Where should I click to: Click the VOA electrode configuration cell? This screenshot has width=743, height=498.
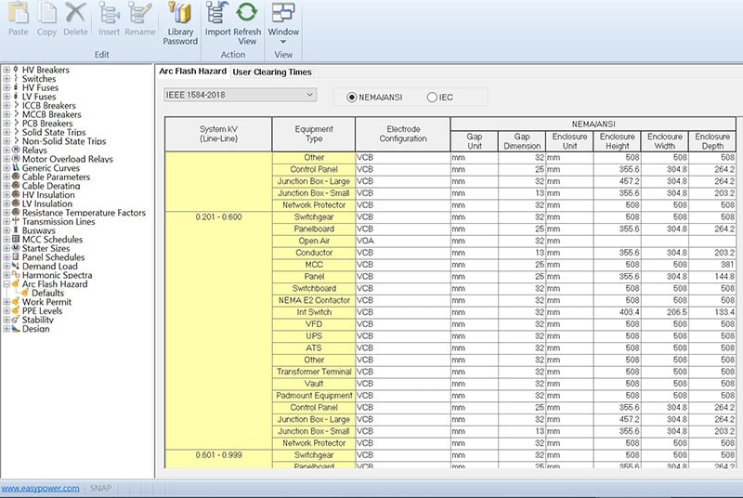[403, 241]
